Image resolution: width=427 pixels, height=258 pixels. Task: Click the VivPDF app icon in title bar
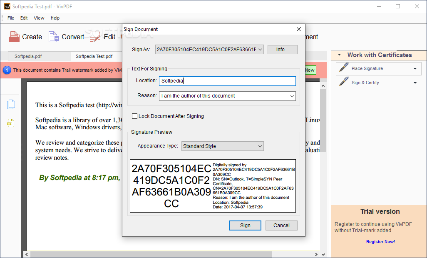point(7,6)
